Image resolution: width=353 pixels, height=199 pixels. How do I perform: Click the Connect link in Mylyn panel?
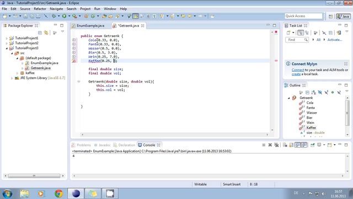pos(298,70)
